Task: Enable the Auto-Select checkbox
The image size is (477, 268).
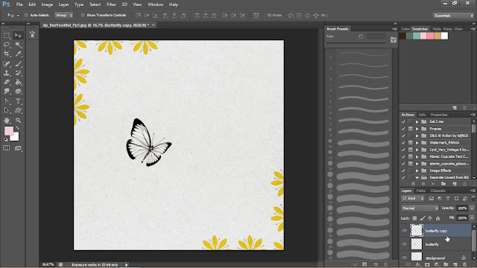Action: click(x=26, y=15)
